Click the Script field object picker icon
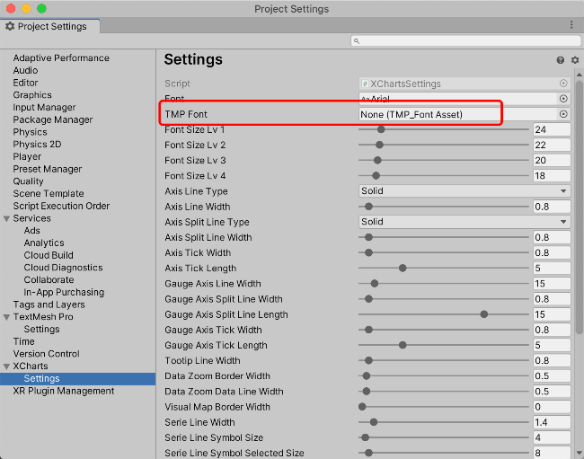The image size is (584, 459). point(563,84)
